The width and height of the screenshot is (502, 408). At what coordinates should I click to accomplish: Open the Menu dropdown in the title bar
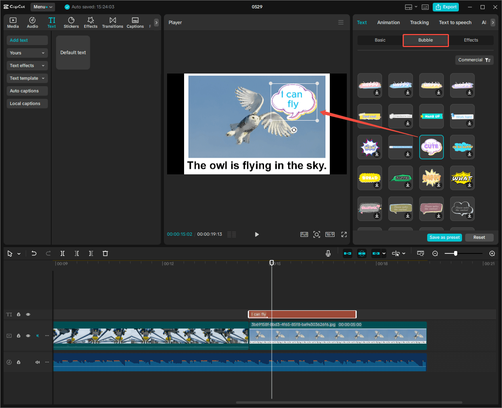[x=42, y=7]
